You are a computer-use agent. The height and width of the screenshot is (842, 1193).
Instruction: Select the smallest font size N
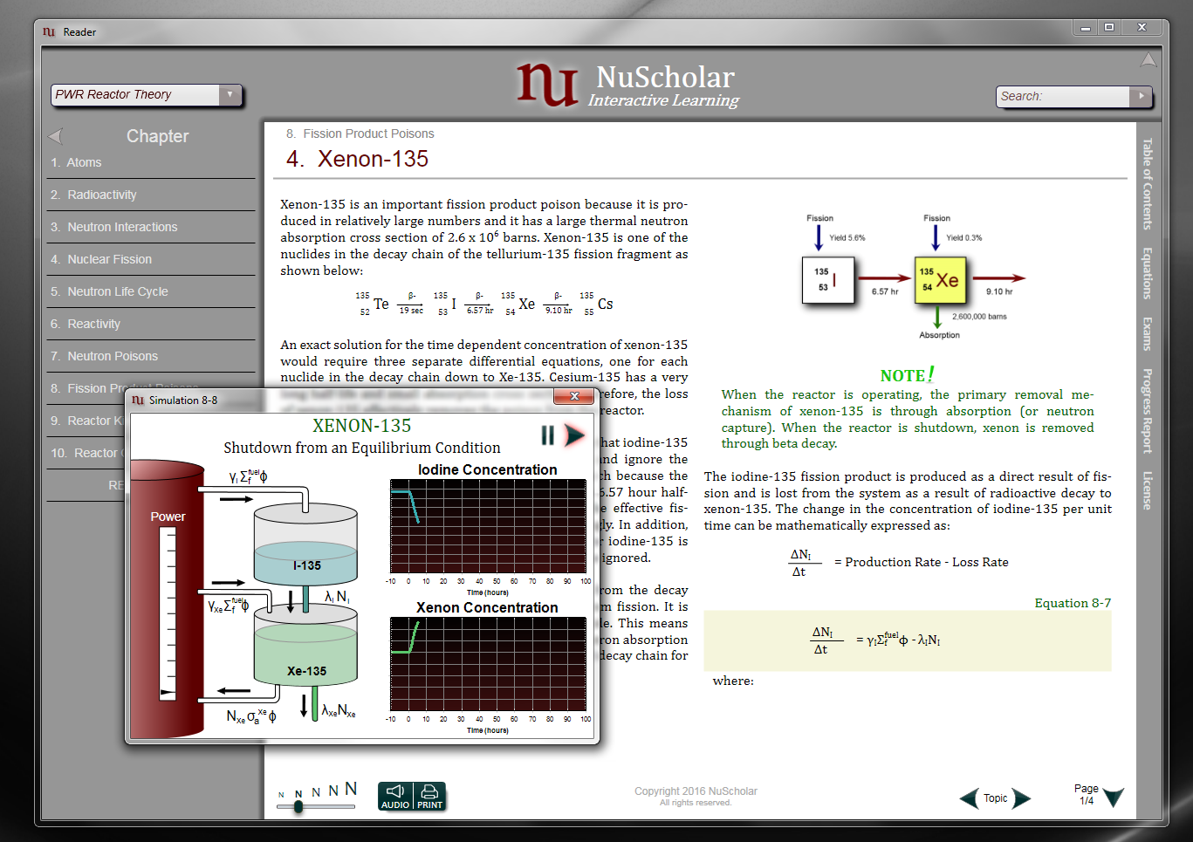click(281, 795)
